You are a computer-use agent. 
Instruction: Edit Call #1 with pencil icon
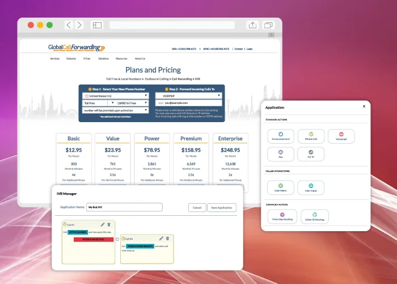click(102, 224)
